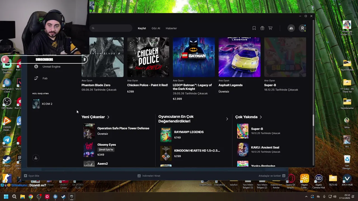Click the 'Asphalt Legends' title text
Screen dimensions: 358x201
(x=230, y=85)
